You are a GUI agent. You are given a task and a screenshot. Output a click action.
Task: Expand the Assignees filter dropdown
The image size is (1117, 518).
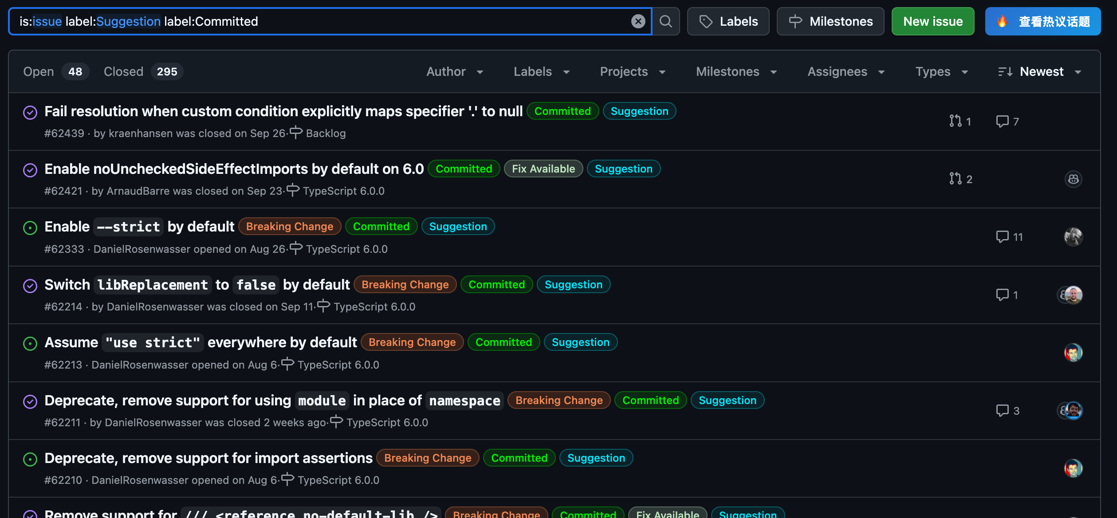[846, 72]
